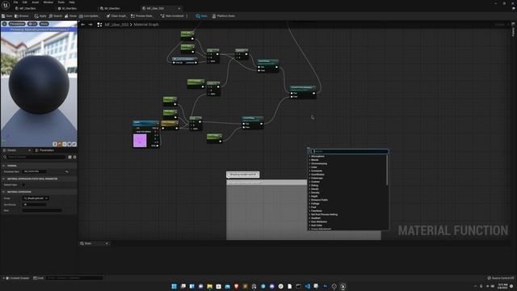Open the Content Drawer
The height and width of the screenshot is (291, 517).
pos(17,278)
